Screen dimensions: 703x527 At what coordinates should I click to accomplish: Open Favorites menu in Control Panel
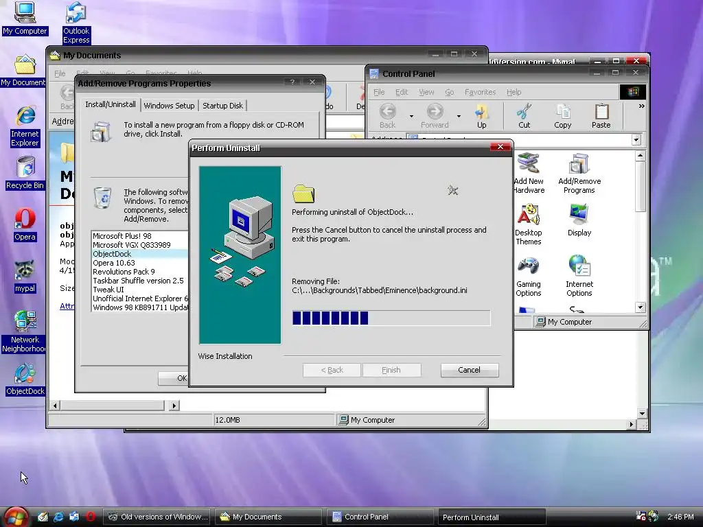point(480,92)
